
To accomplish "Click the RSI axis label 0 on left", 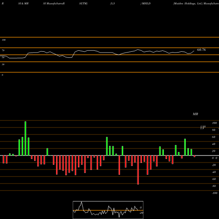I will pyautogui.click(x=2, y=75).
